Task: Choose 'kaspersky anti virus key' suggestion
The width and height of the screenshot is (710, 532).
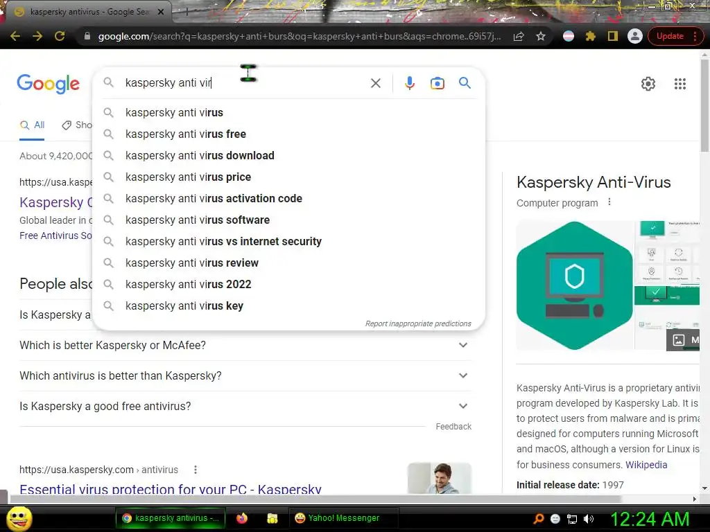Action: click(x=288, y=305)
